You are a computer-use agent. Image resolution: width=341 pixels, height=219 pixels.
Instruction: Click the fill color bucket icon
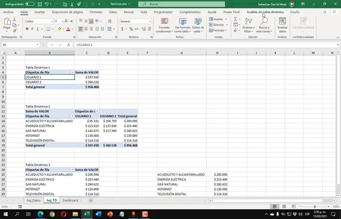click(x=60, y=29)
